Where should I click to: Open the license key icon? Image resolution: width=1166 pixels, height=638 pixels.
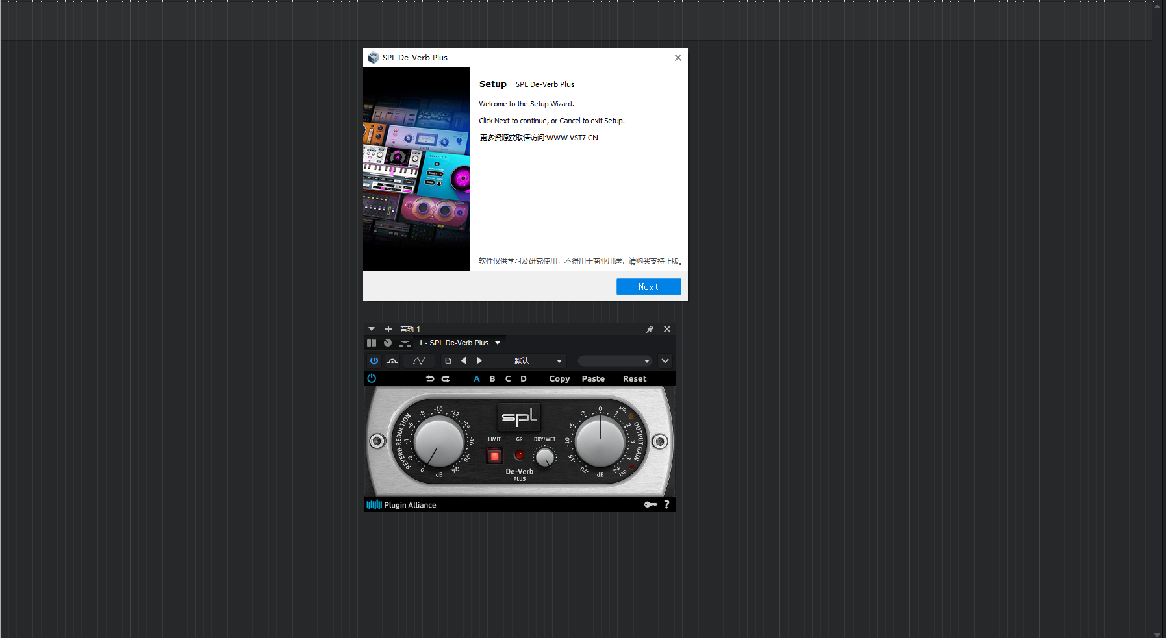[x=650, y=504]
